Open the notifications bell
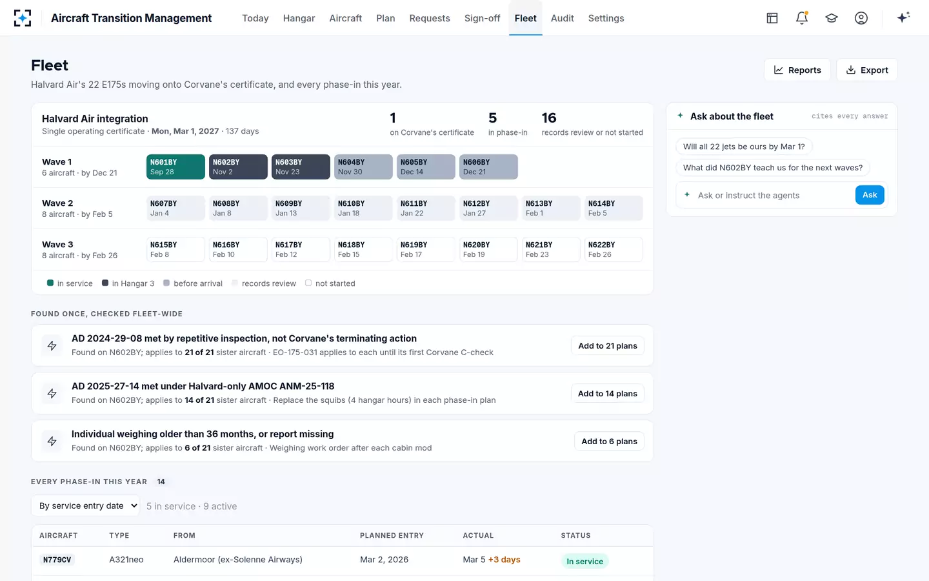 tap(802, 18)
